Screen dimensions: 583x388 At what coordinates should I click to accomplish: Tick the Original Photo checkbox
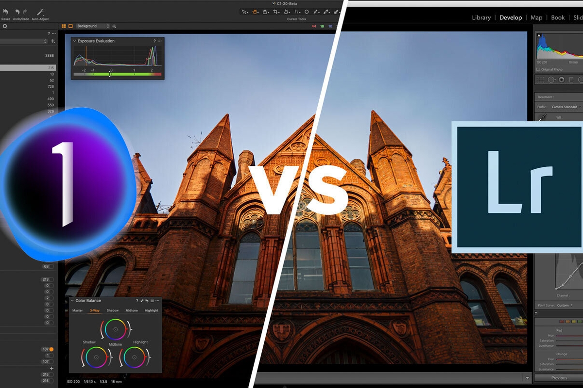[539, 69]
